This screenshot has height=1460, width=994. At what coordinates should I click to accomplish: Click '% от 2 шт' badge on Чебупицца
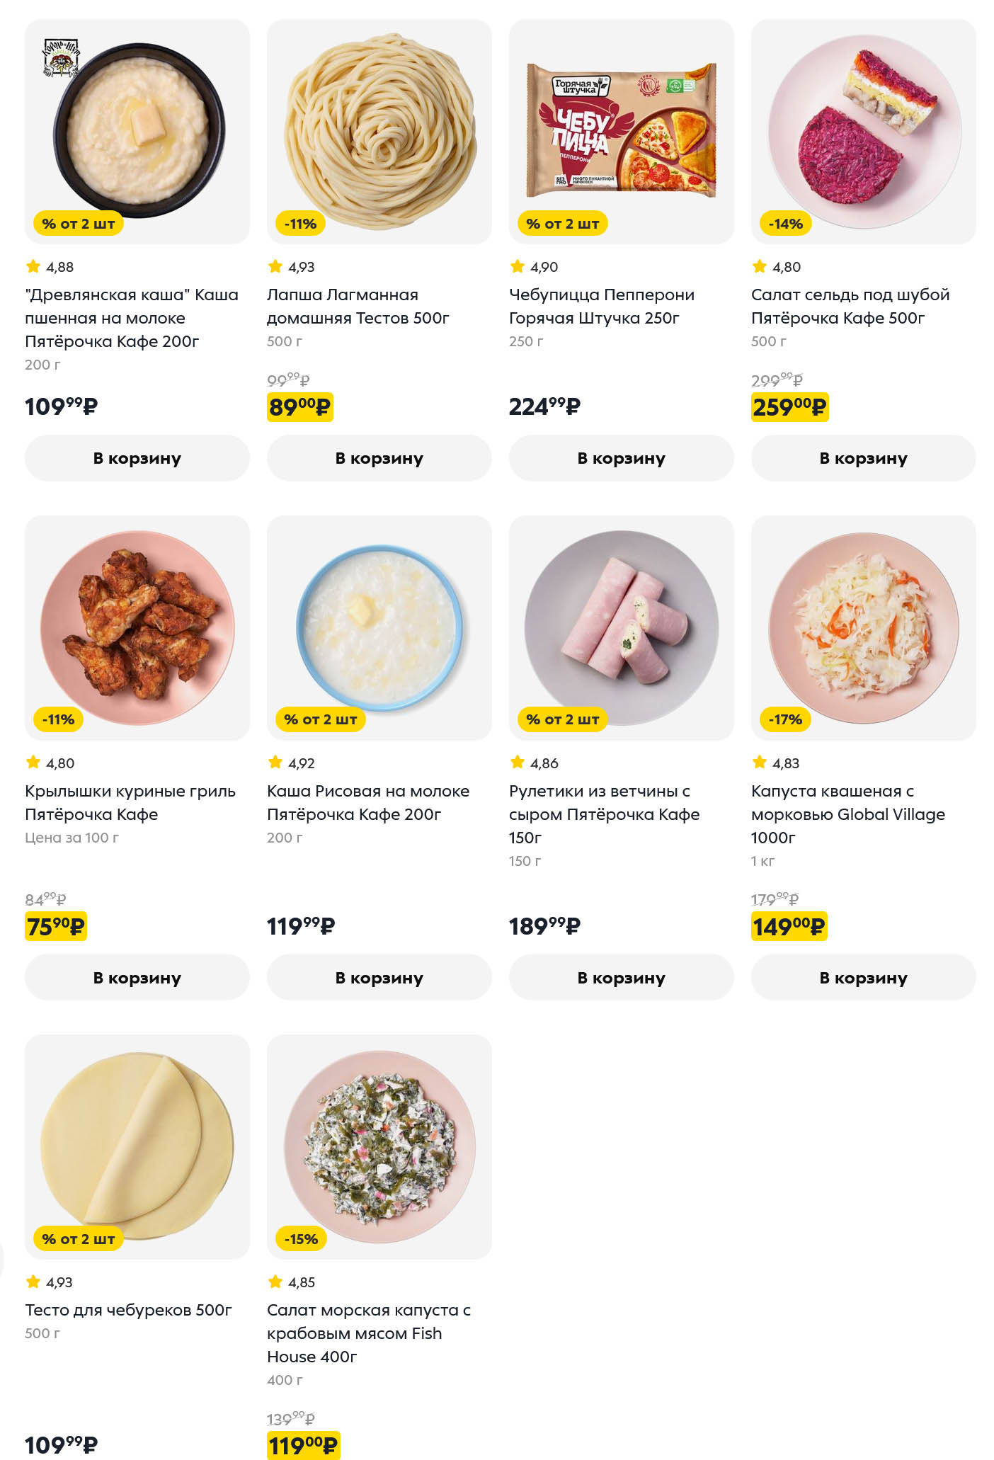coord(562,224)
